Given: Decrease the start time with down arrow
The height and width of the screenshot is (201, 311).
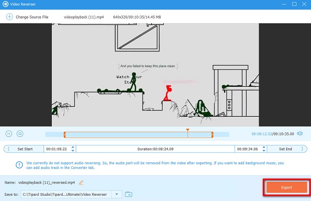Looking at the screenshot, I should click(x=73, y=150).
